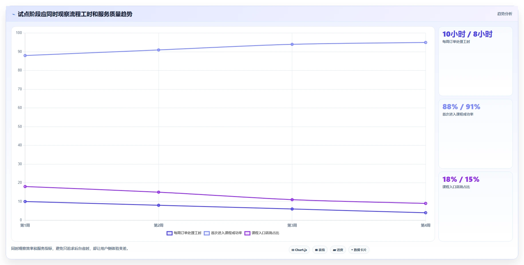Select the 第1周 point on the 每周订单处理工时 line
The height and width of the screenshot is (265, 524).
[x=25, y=202]
